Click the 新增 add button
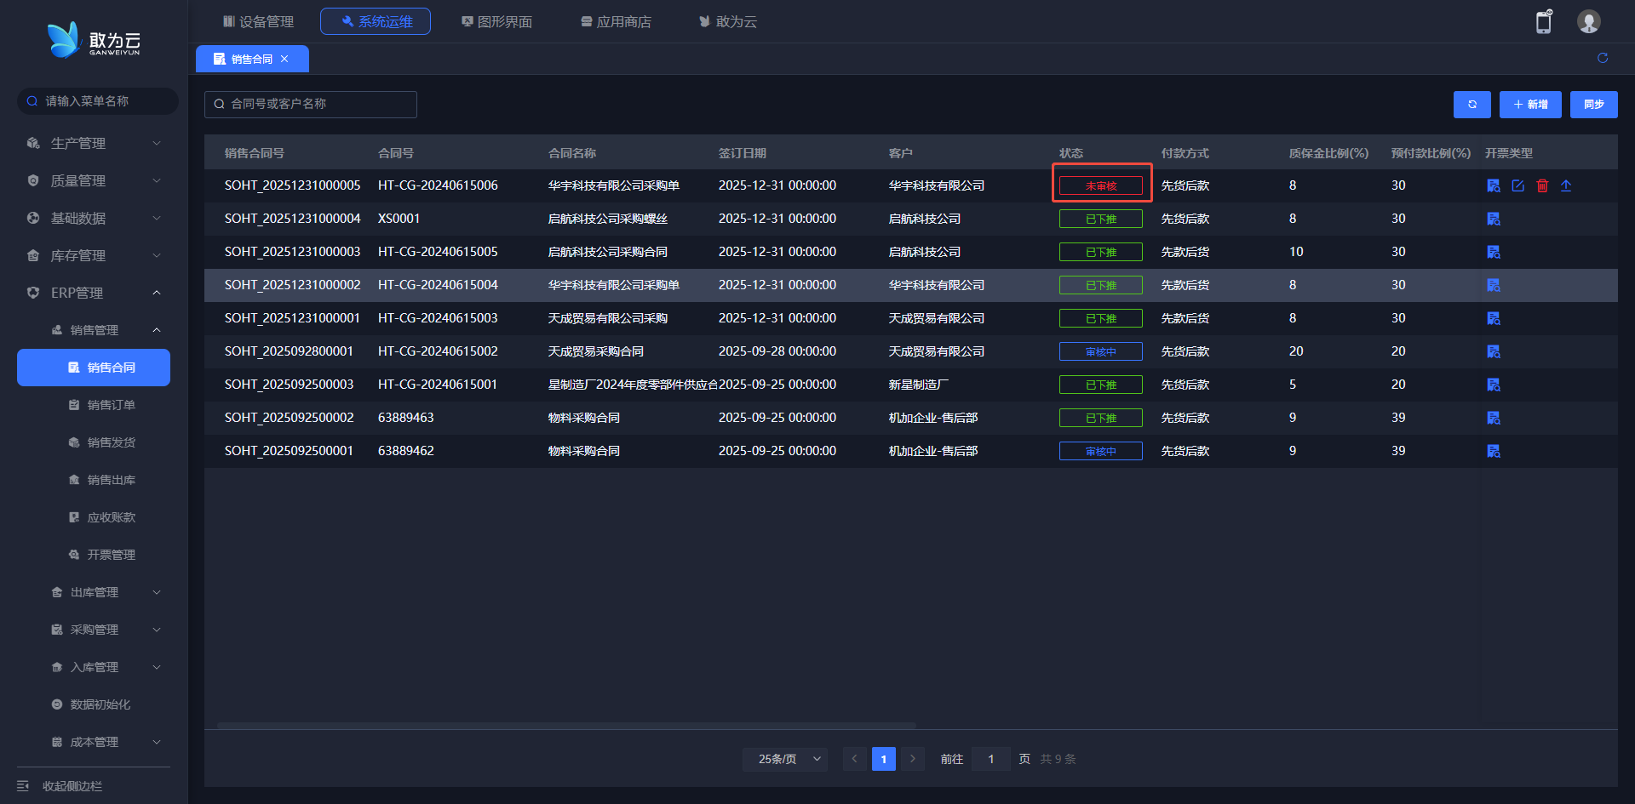The width and height of the screenshot is (1635, 804). click(x=1529, y=105)
